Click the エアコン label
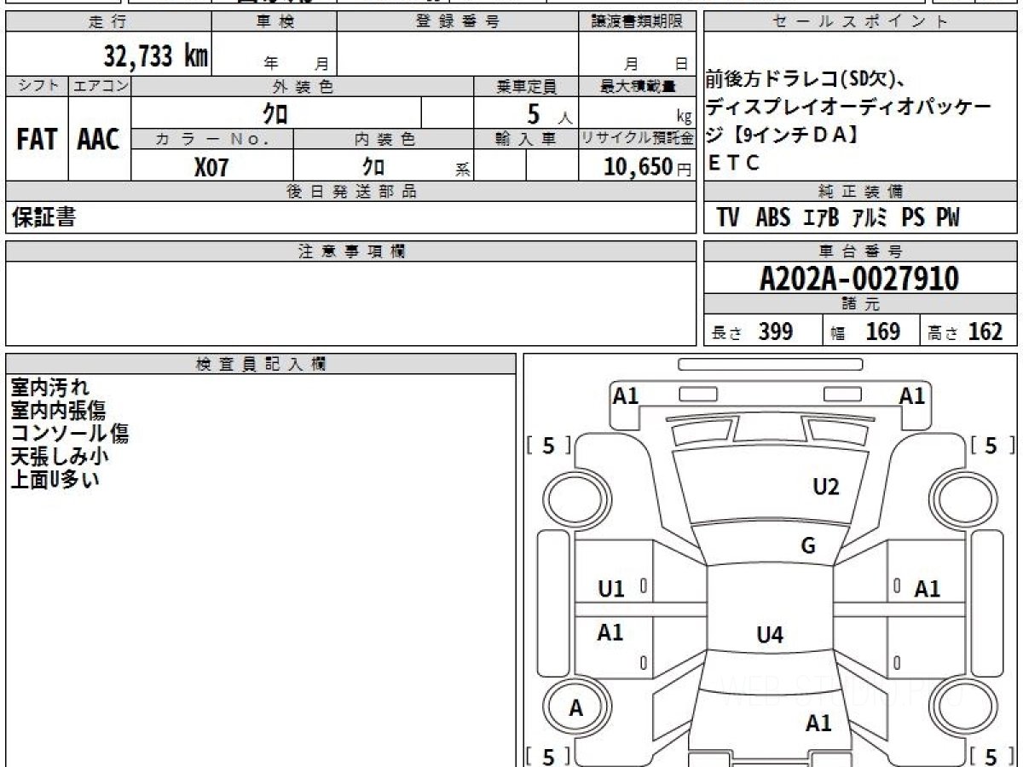The height and width of the screenshot is (767, 1023). pyautogui.click(x=100, y=86)
